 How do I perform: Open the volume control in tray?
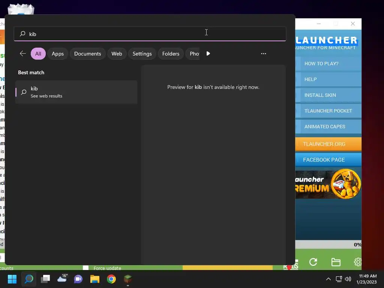pyautogui.click(x=348, y=279)
